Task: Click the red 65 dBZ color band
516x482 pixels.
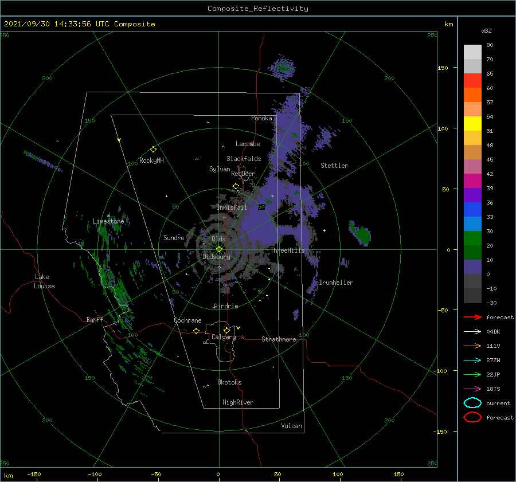Action: click(472, 81)
